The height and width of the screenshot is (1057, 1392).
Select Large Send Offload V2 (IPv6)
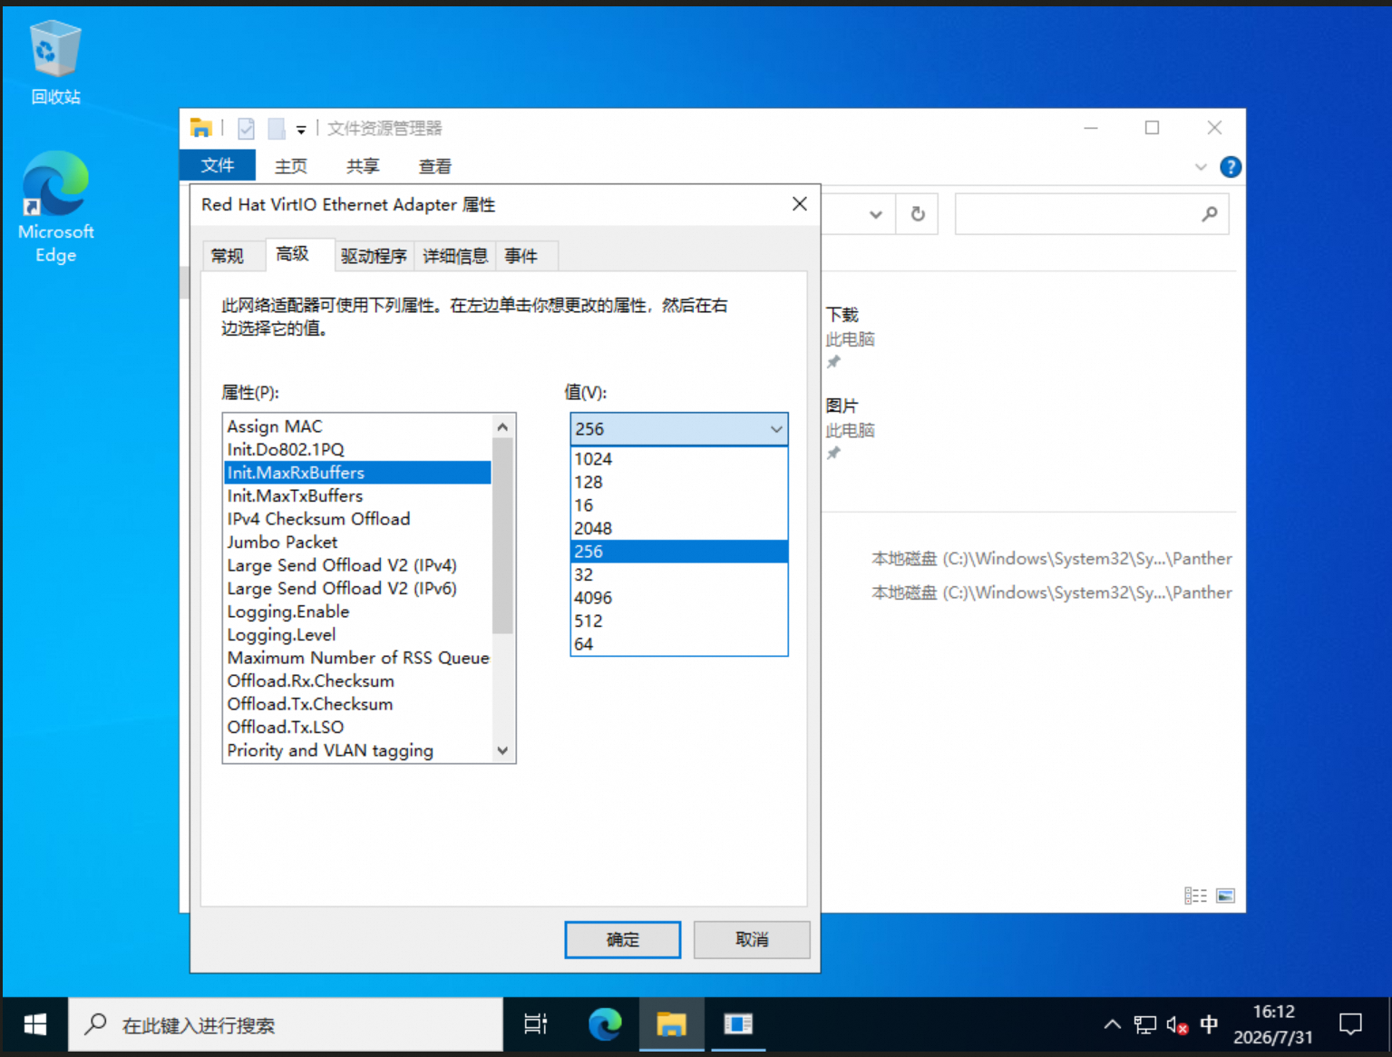tap(357, 589)
